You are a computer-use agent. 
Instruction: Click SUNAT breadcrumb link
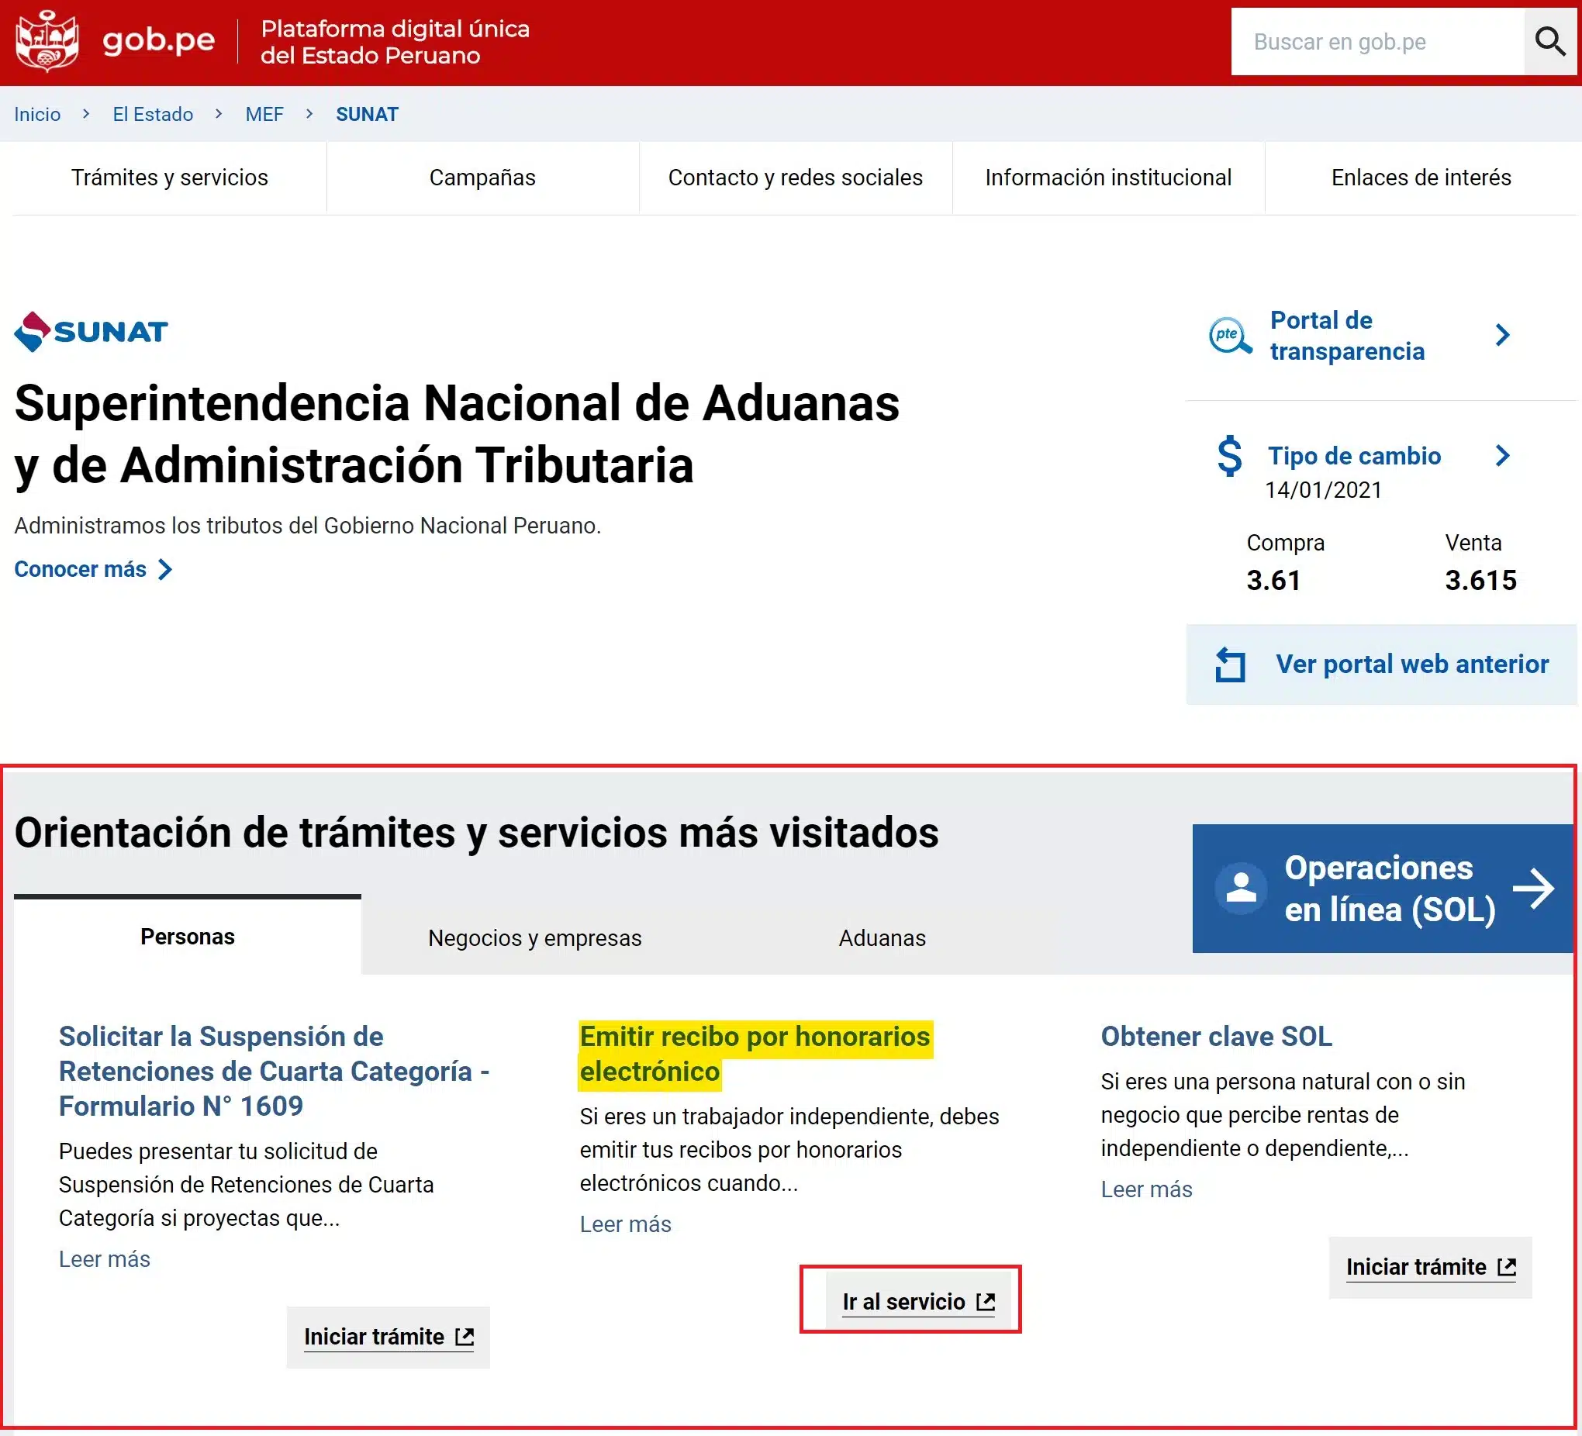tap(368, 115)
